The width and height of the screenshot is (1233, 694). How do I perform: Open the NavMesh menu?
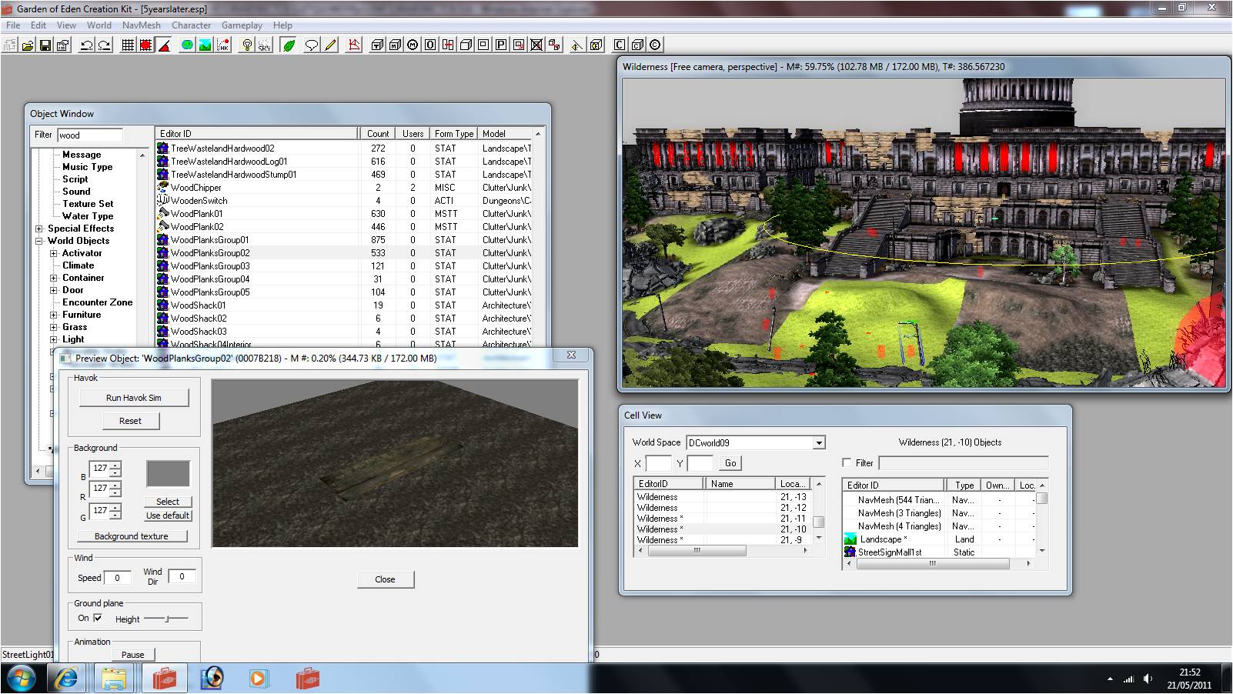pyautogui.click(x=141, y=25)
